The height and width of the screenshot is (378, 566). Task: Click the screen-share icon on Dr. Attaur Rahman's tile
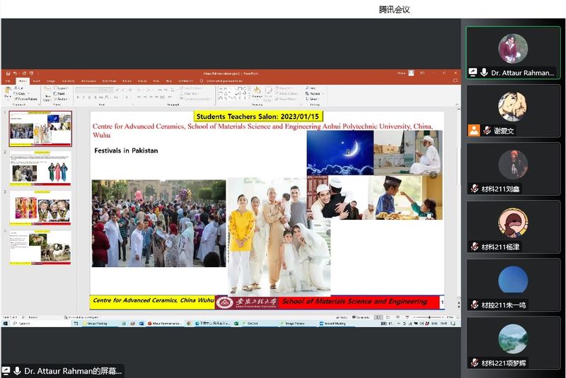pyautogui.click(x=473, y=73)
